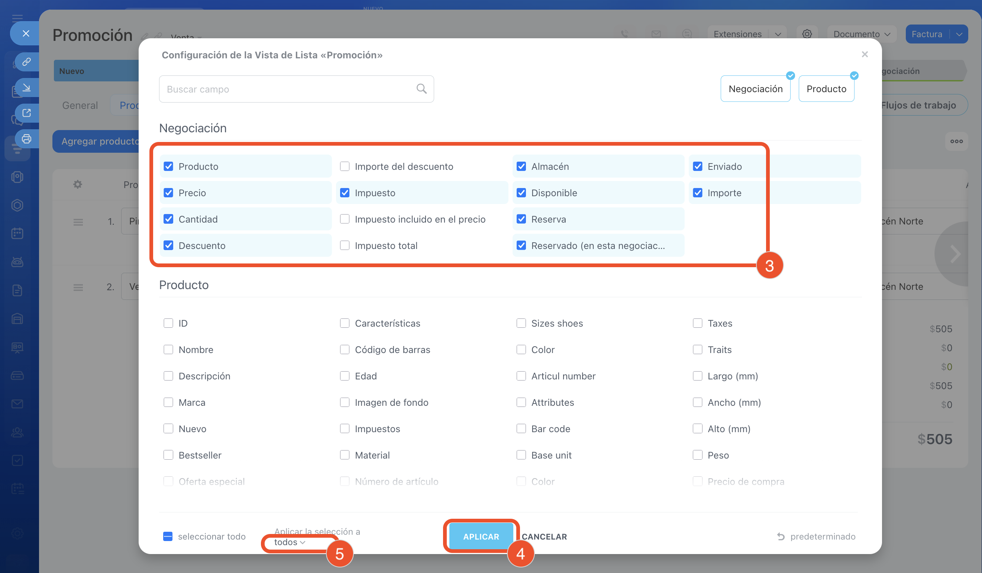Click the predeterminado reset arrow icon
The image size is (982, 573).
[781, 536]
